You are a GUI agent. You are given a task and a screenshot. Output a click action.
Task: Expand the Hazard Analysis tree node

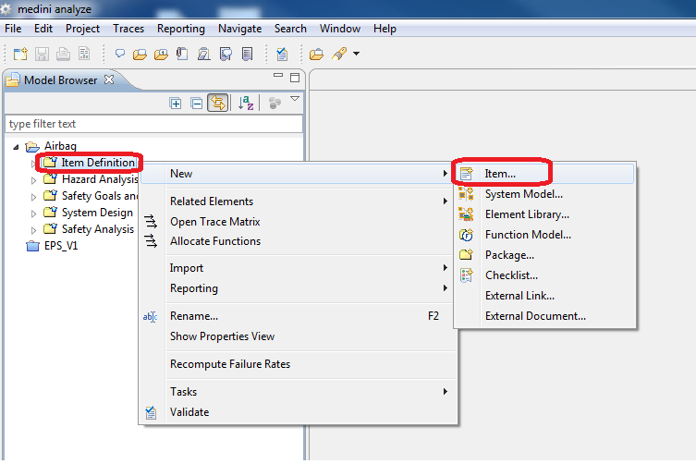[x=34, y=180]
